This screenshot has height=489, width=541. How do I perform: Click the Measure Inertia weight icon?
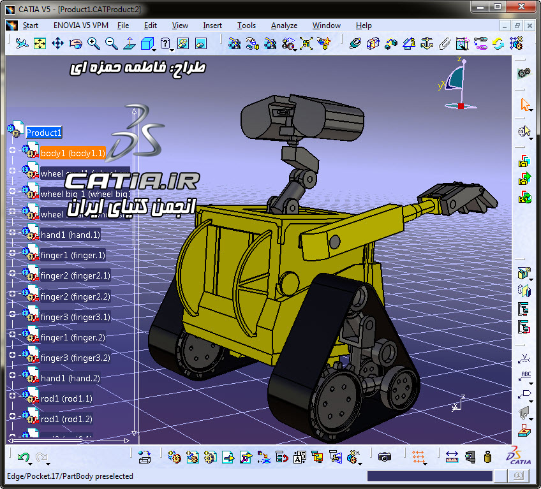(x=487, y=457)
